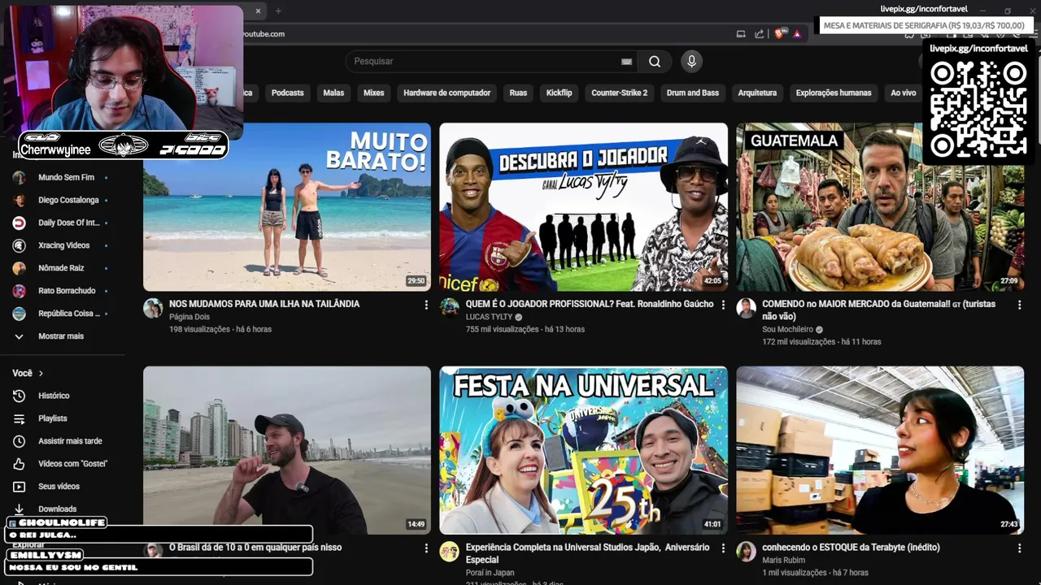Open title QUEM É O JOGADOR PROFISSIONAL
1041x585 pixels.
[589, 304]
